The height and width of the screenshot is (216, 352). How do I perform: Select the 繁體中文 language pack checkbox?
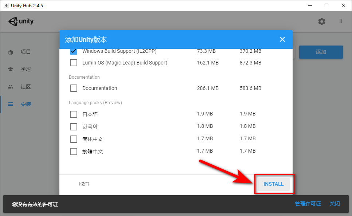point(74,152)
